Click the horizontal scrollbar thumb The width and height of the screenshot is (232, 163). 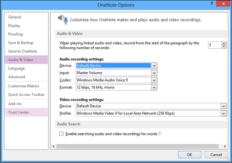[137, 146]
